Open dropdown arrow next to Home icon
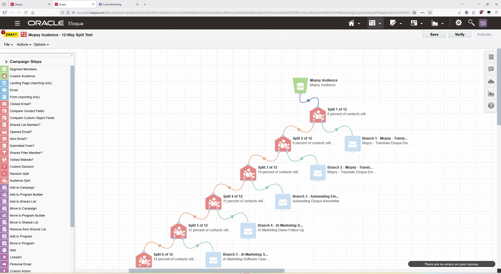This screenshot has height=274, width=501. (359, 24)
